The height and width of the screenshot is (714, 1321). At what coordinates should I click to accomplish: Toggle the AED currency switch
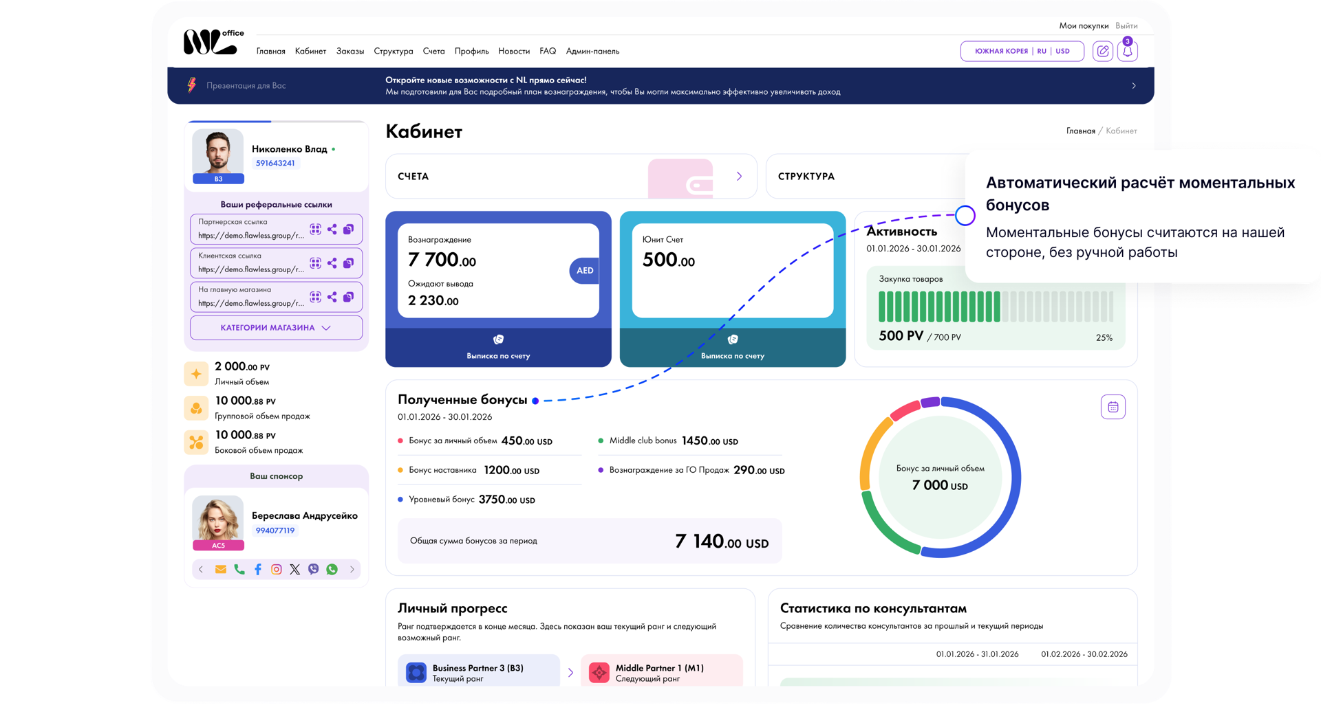pyautogui.click(x=584, y=271)
